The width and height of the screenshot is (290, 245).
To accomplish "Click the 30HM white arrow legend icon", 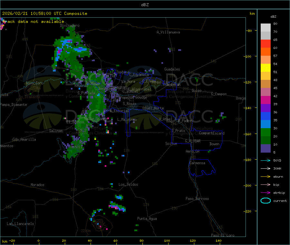I will 266,168.
